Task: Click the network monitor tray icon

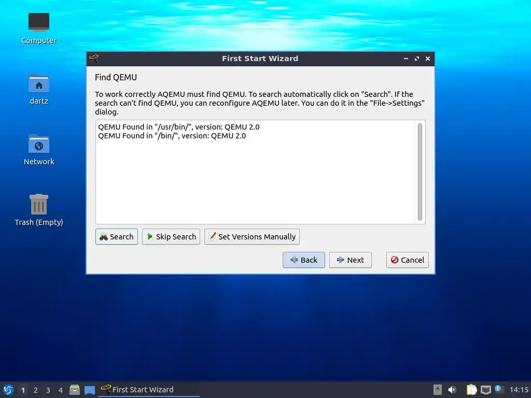Action: tap(485, 390)
